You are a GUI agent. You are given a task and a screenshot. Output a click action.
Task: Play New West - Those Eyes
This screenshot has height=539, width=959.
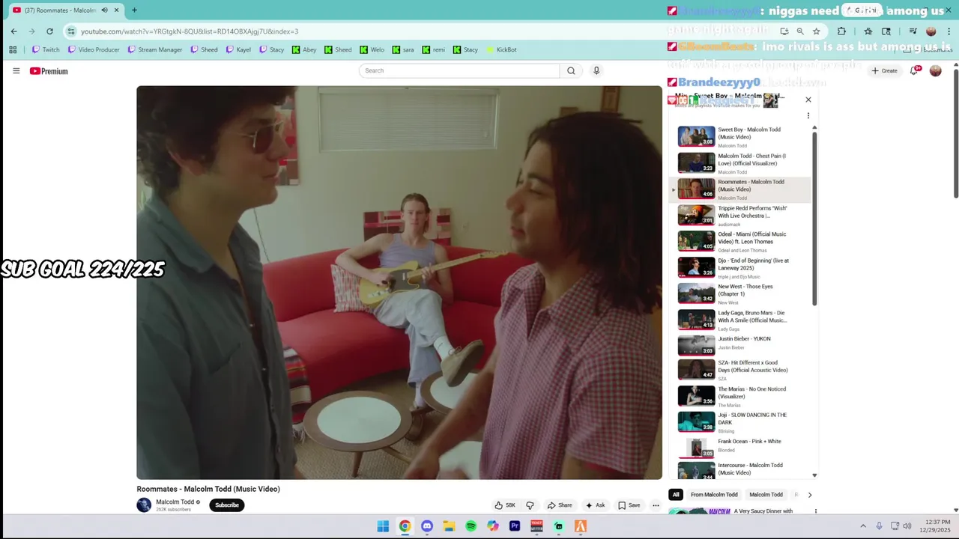[738, 293]
